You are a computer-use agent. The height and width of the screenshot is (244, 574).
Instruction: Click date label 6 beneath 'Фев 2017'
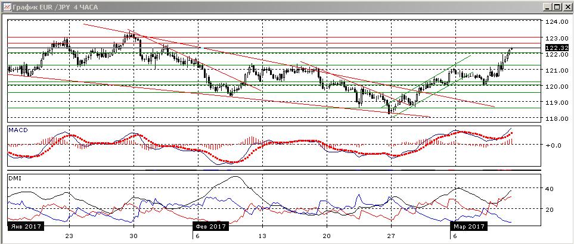198,236
